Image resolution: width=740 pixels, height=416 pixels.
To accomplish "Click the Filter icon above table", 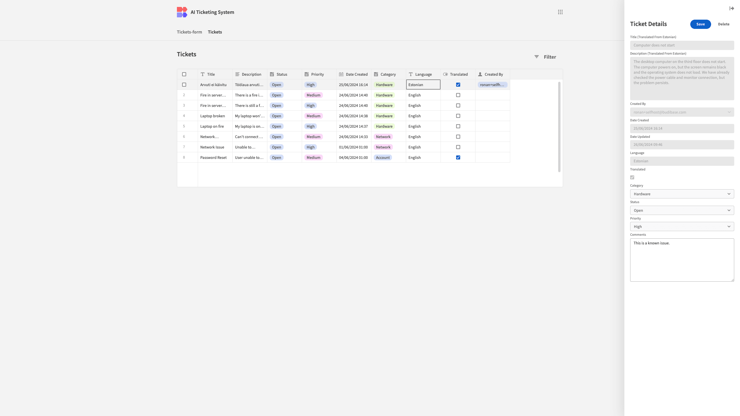I will tap(536, 57).
